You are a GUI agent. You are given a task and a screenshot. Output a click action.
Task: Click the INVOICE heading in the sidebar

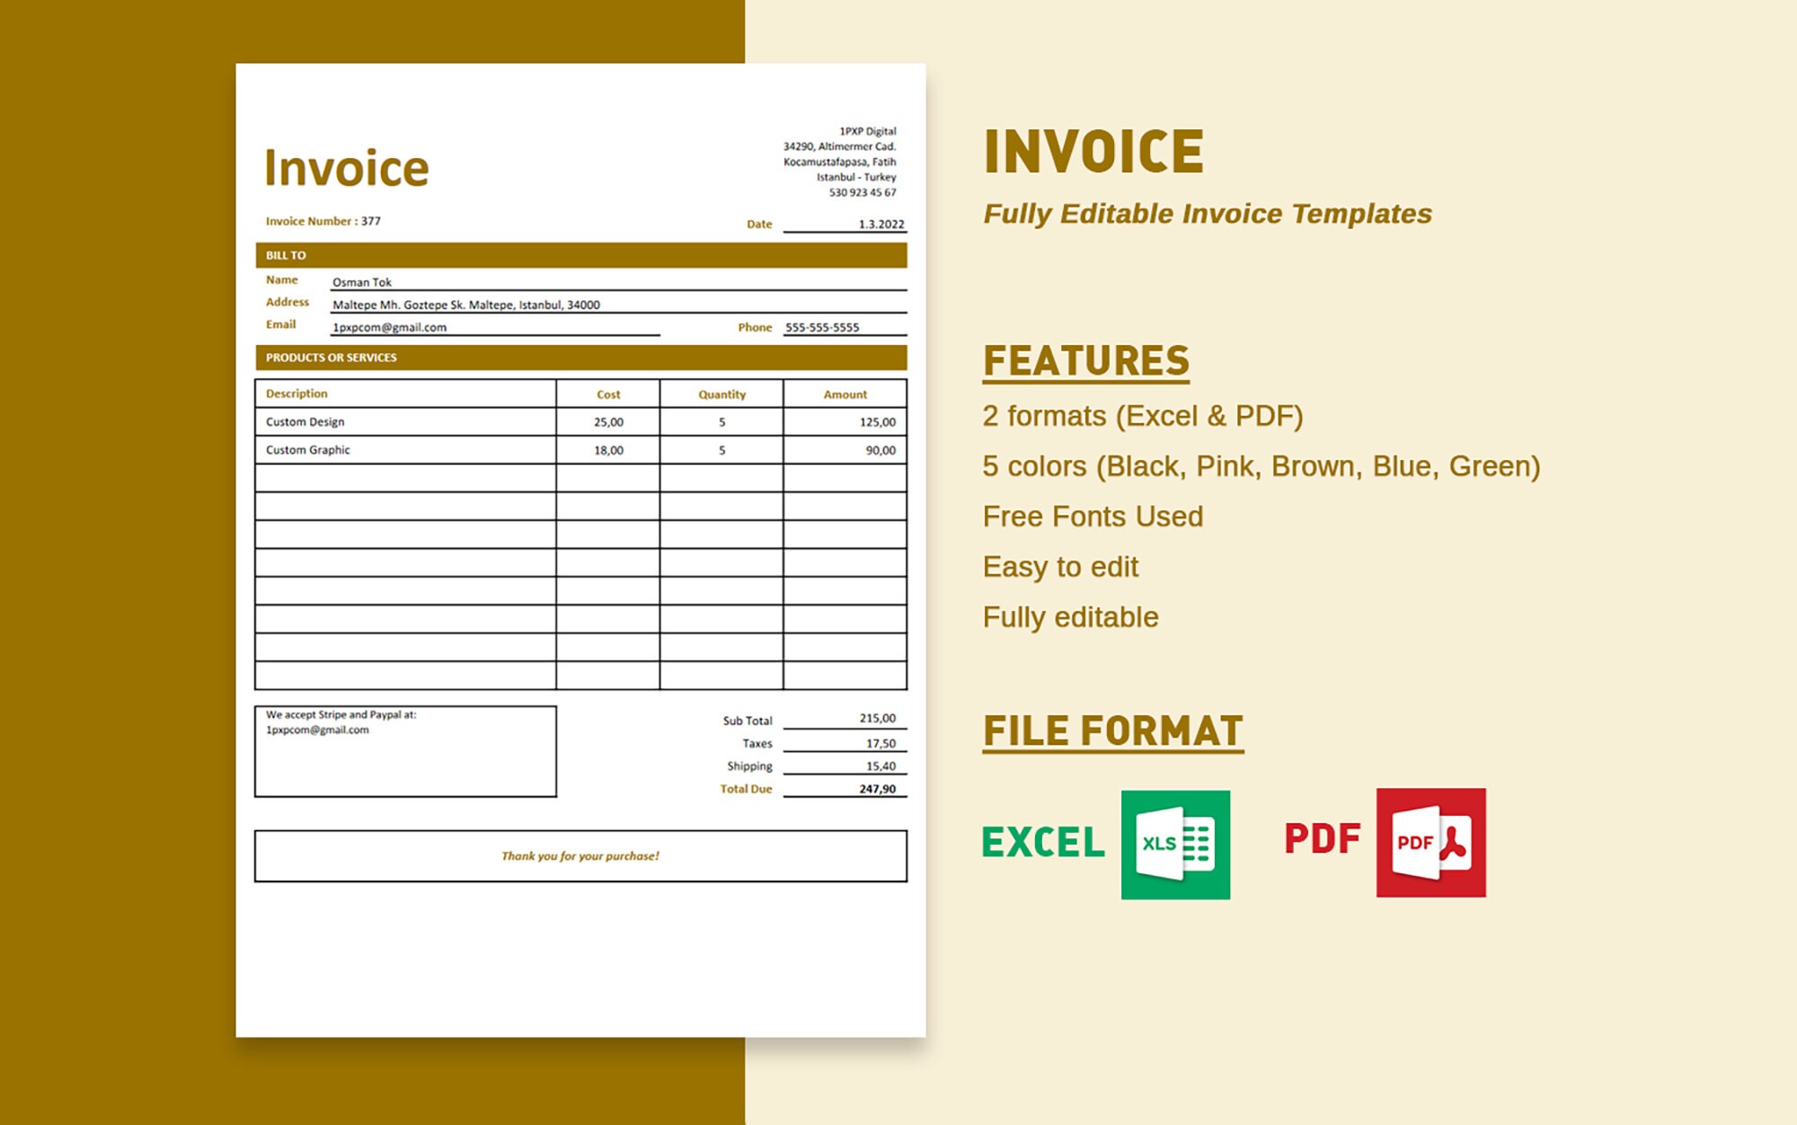(x=1094, y=150)
